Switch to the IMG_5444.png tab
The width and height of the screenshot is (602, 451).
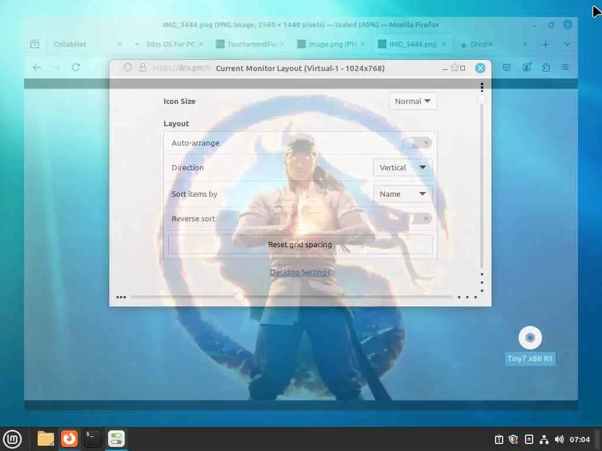tap(413, 44)
